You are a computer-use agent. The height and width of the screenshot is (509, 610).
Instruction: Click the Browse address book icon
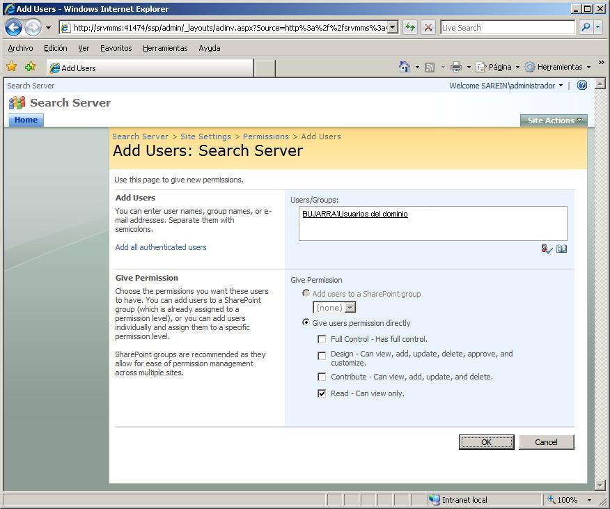[x=561, y=249]
